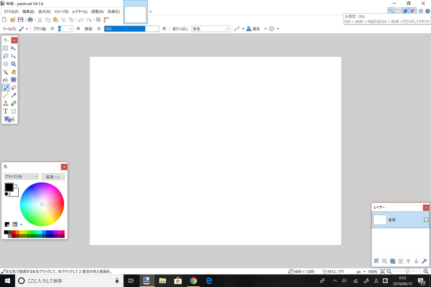Select the Magic Wand tool
Screen dimensions: 431x287
point(6,72)
